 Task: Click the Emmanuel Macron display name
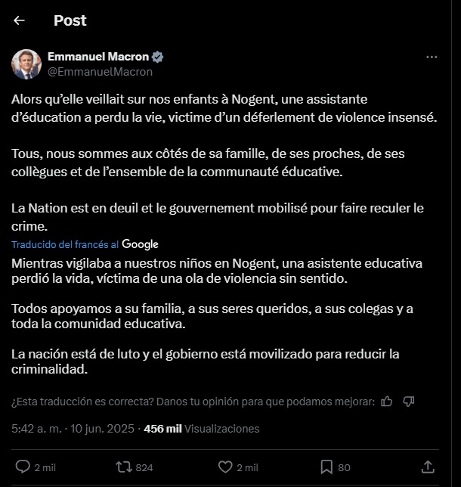(x=97, y=57)
